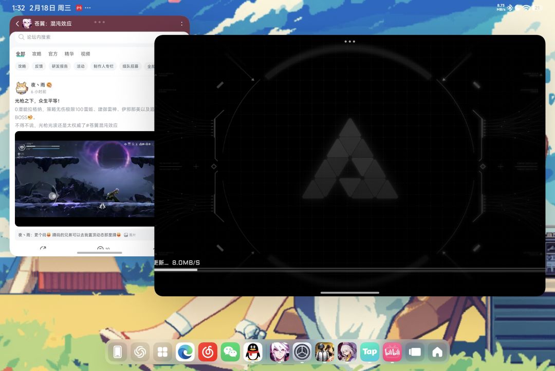Viewport: 555px width, 371px height.
Task: Select the 制作人专栏 filter chip
Action: (x=104, y=66)
